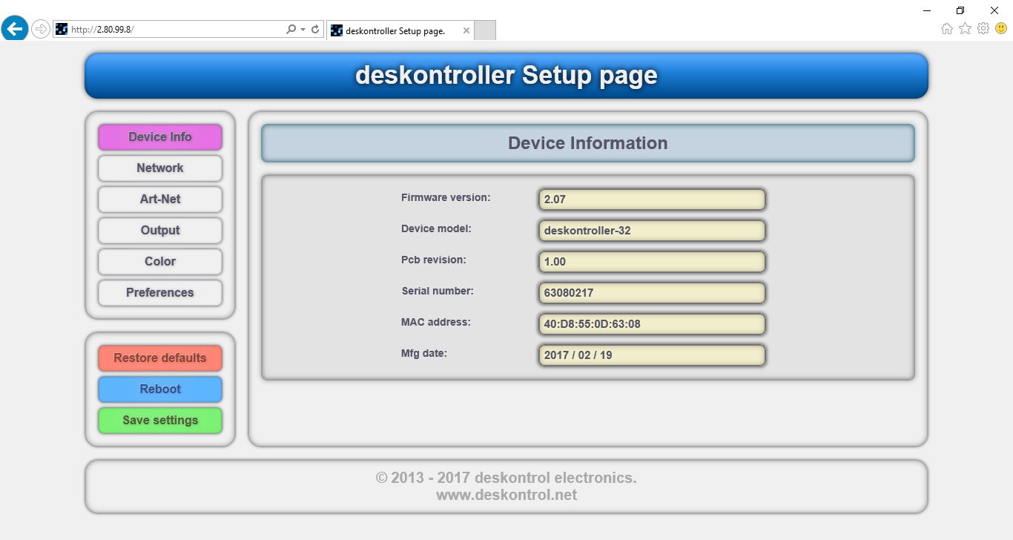Restore down the browser window

pyautogui.click(x=960, y=10)
